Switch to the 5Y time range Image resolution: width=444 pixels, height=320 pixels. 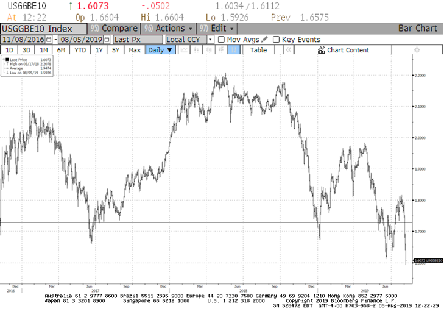115,50
